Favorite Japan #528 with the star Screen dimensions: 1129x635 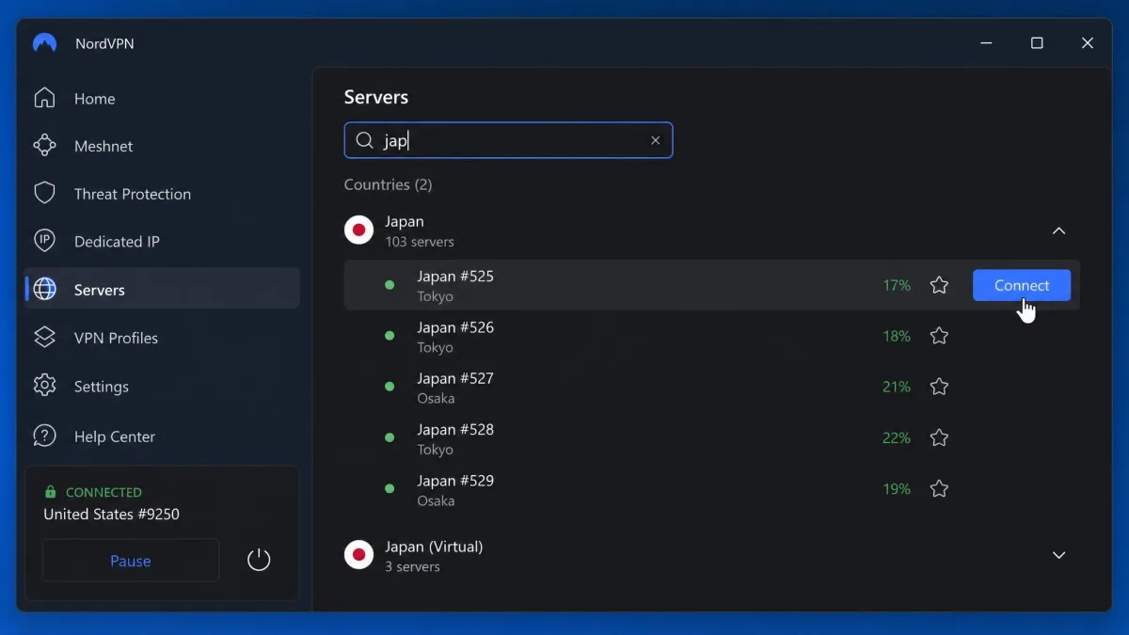point(939,437)
